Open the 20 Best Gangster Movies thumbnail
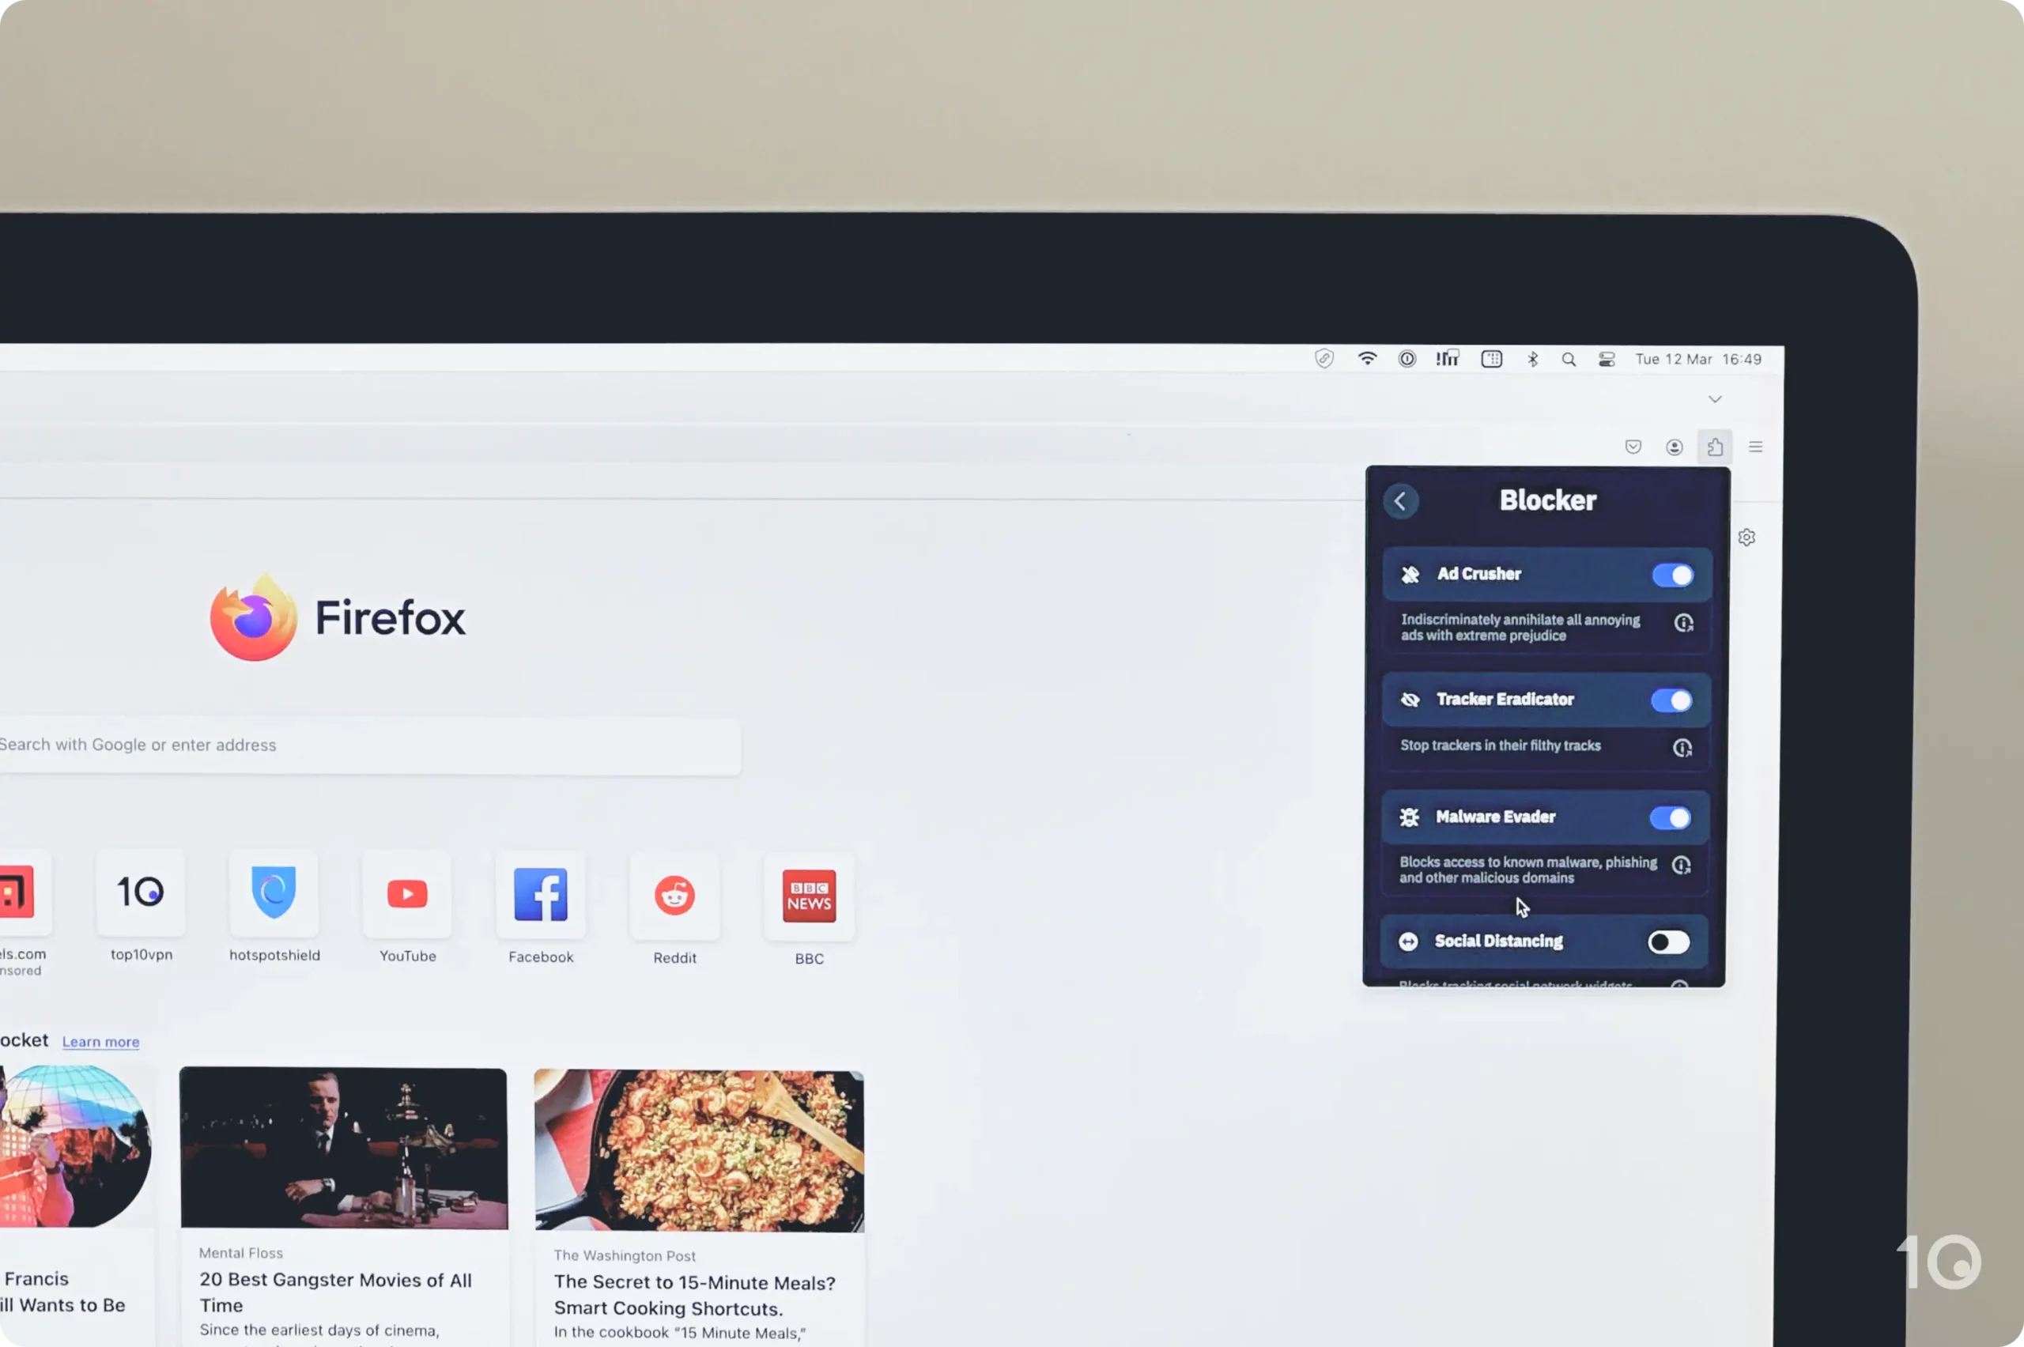This screenshot has height=1347, width=2024. pyautogui.click(x=343, y=1145)
